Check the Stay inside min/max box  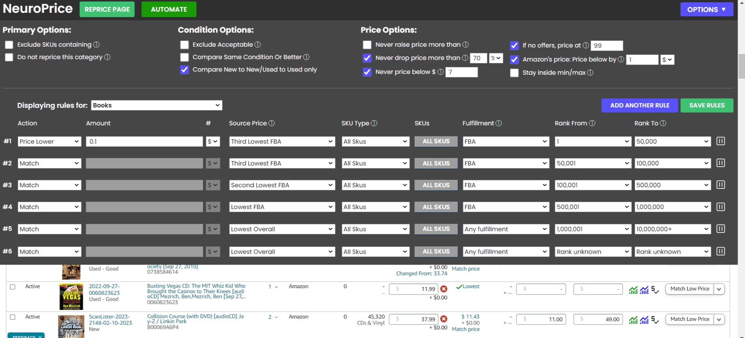click(514, 73)
